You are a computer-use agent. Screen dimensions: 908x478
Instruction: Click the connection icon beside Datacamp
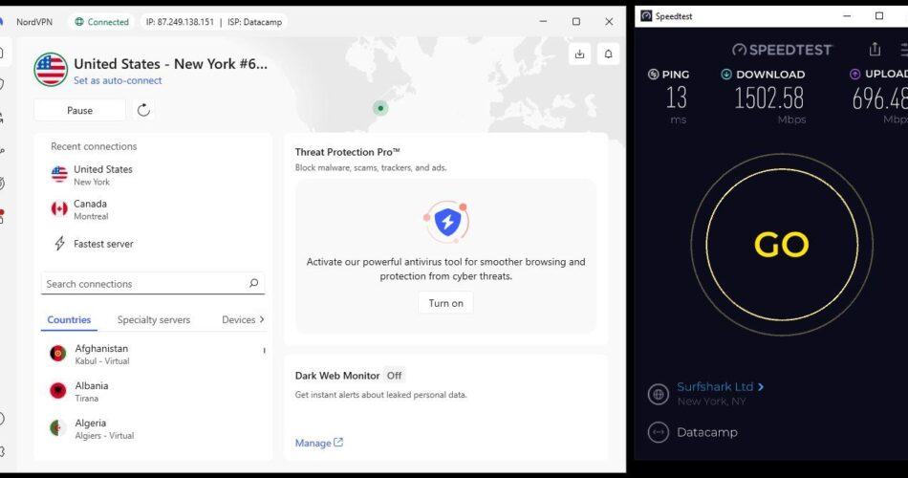[658, 432]
